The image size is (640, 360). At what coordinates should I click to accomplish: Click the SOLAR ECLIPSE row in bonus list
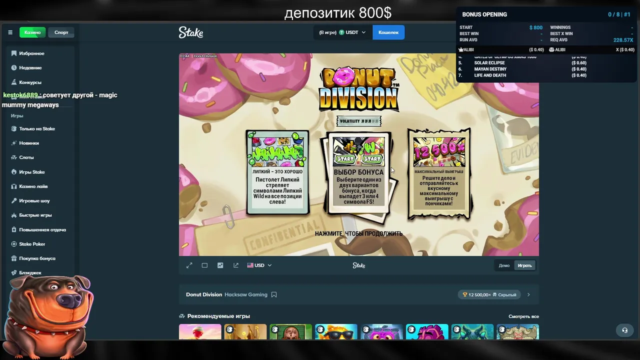(x=522, y=63)
